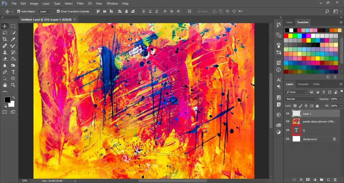
Task: Switch to the Channels tab
Action: pyautogui.click(x=303, y=84)
